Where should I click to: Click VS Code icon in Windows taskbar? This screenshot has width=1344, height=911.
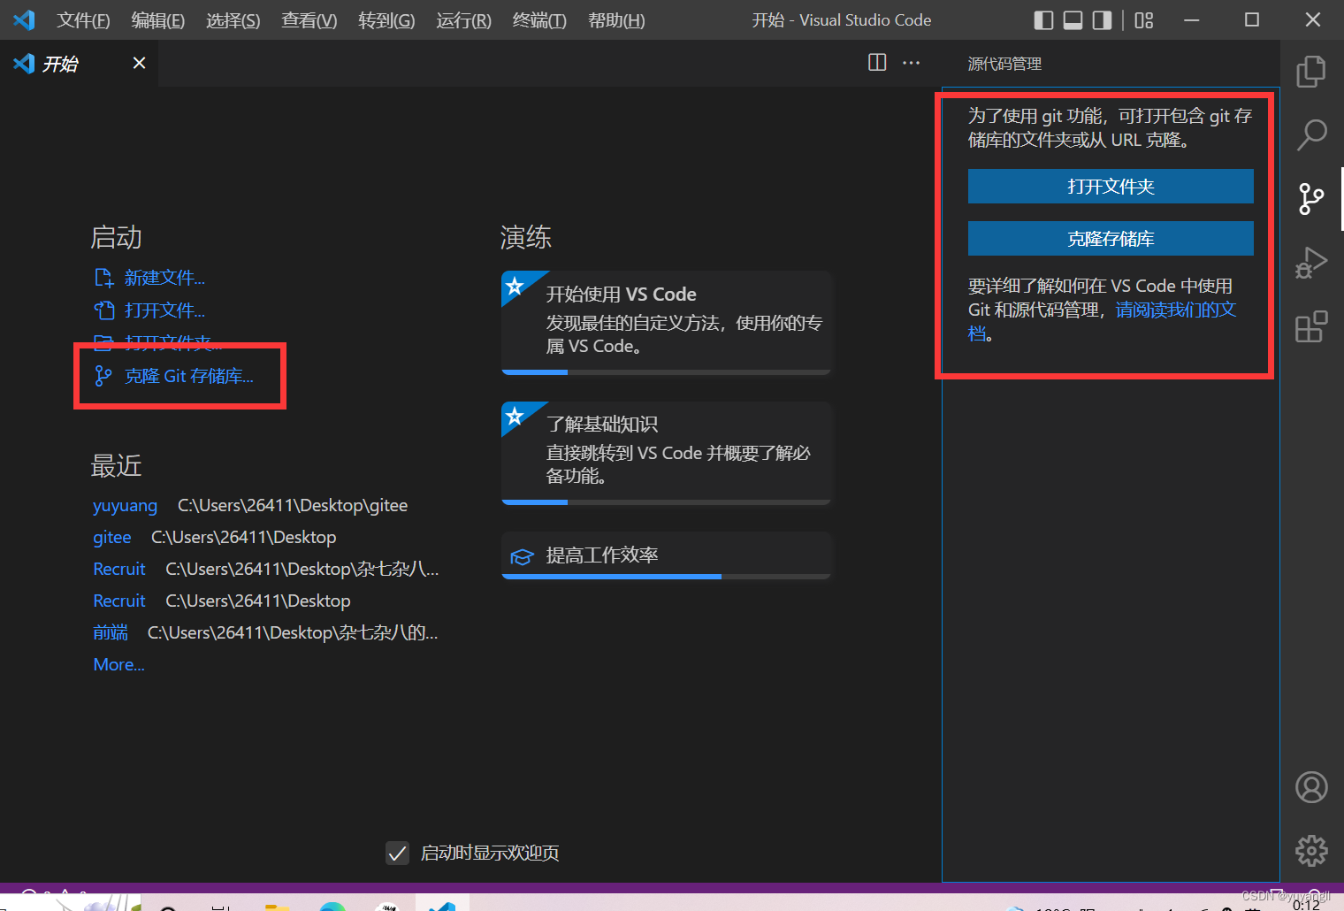click(441, 904)
